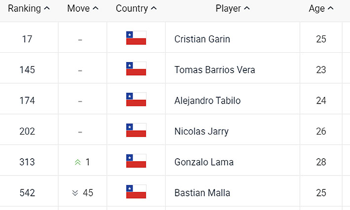Sort table by Move column
Viewport: 350px width, 210px height.
click(x=82, y=8)
